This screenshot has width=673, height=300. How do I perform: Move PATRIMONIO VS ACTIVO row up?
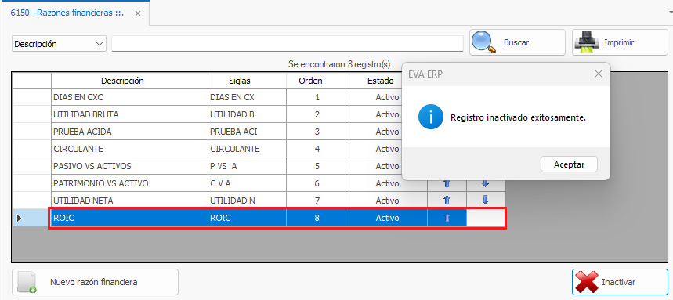pyautogui.click(x=447, y=183)
